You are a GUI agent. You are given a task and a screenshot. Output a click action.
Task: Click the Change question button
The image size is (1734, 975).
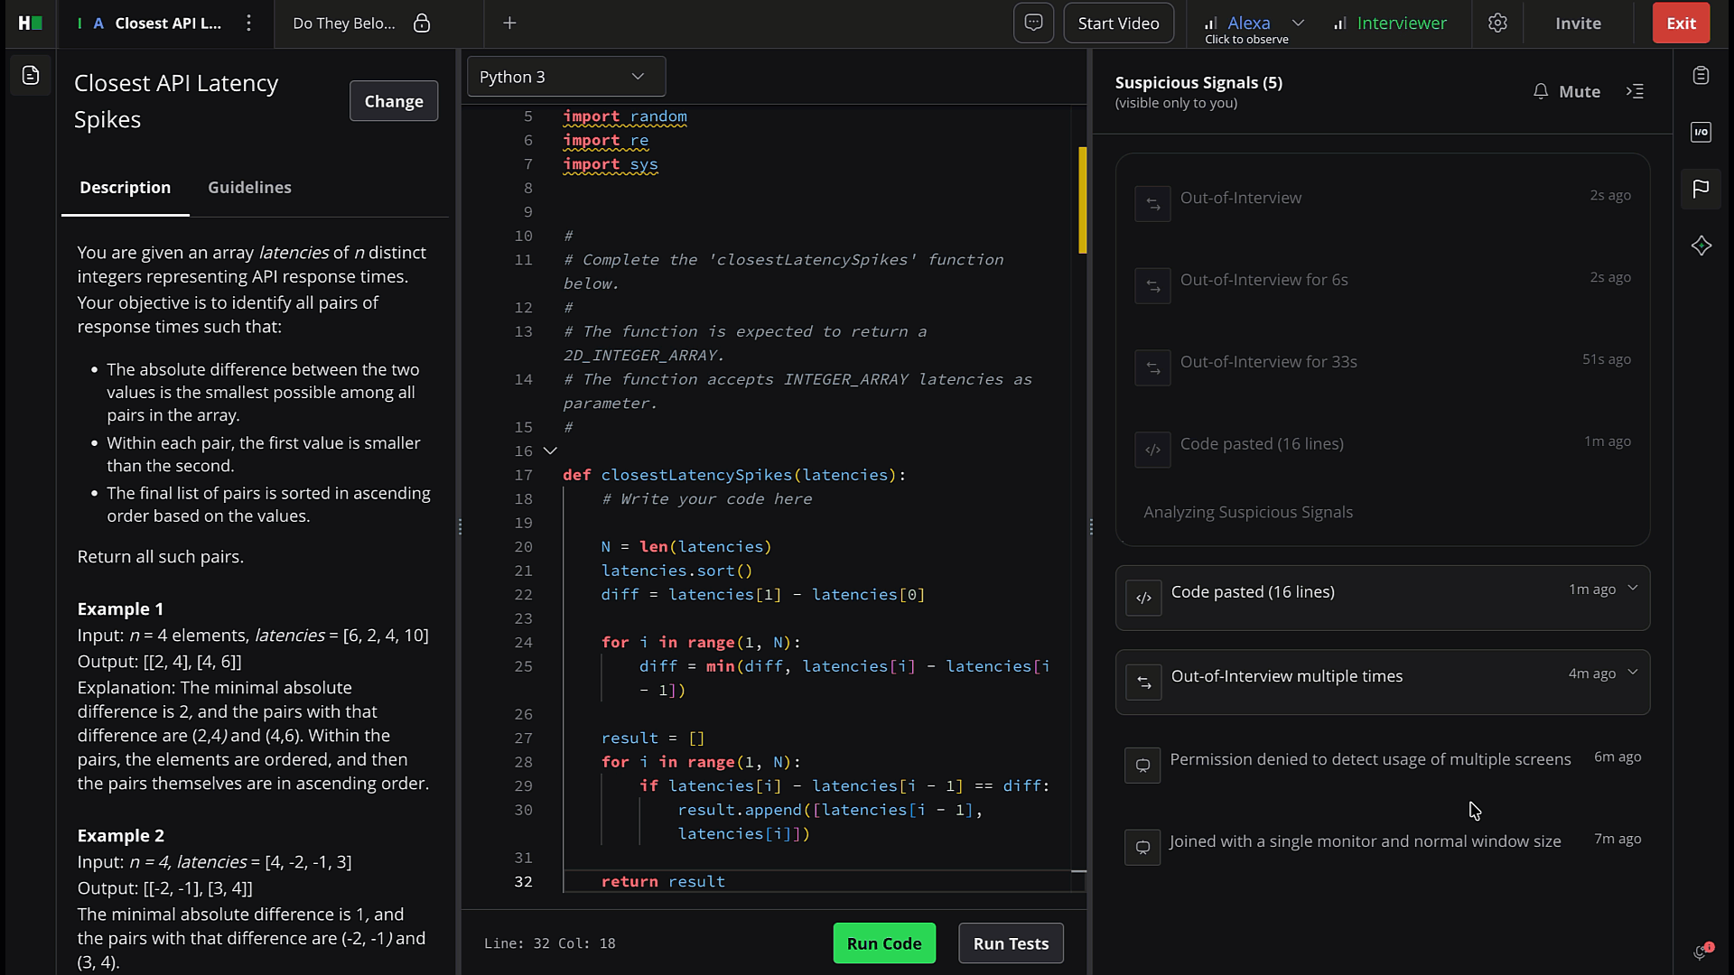click(393, 101)
